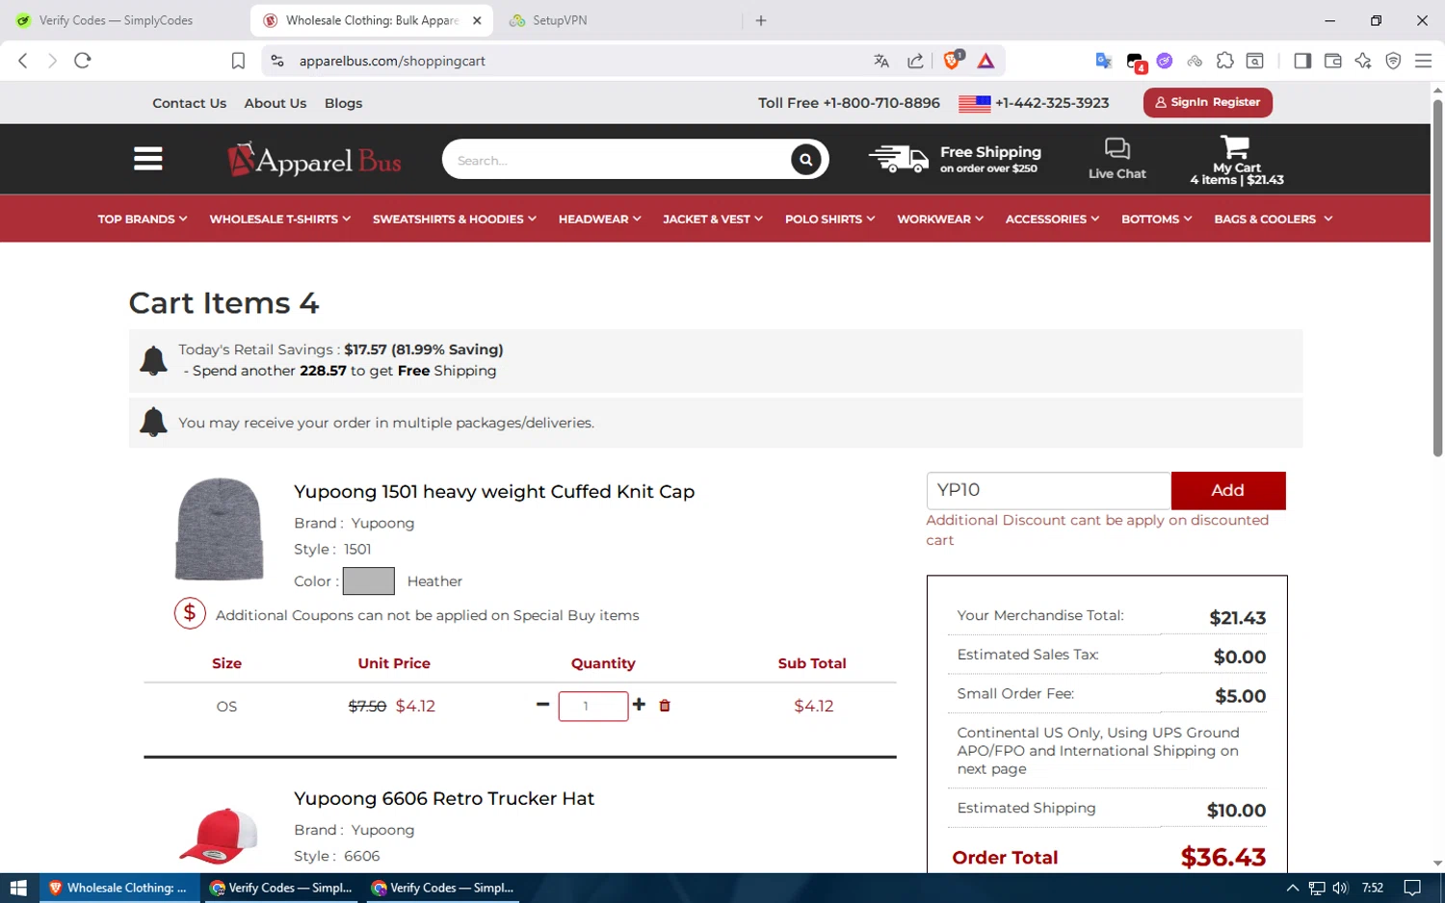Expand HEADWEAR dropdown menu
The height and width of the screenshot is (903, 1445).
click(600, 219)
